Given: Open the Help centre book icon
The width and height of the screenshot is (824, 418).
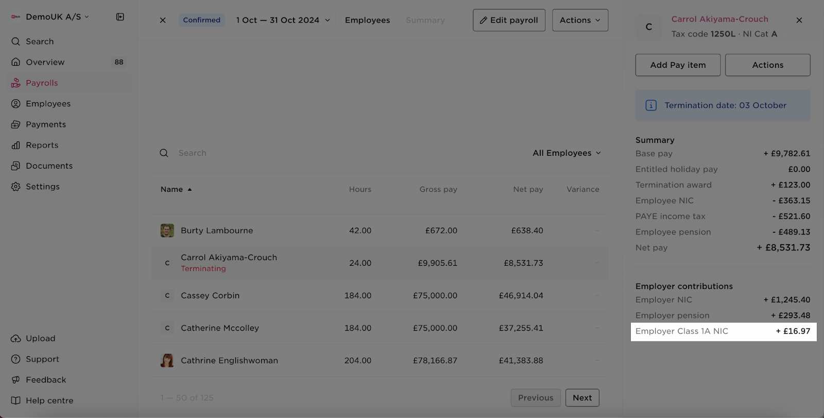Looking at the screenshot, I should click(16, 401).
